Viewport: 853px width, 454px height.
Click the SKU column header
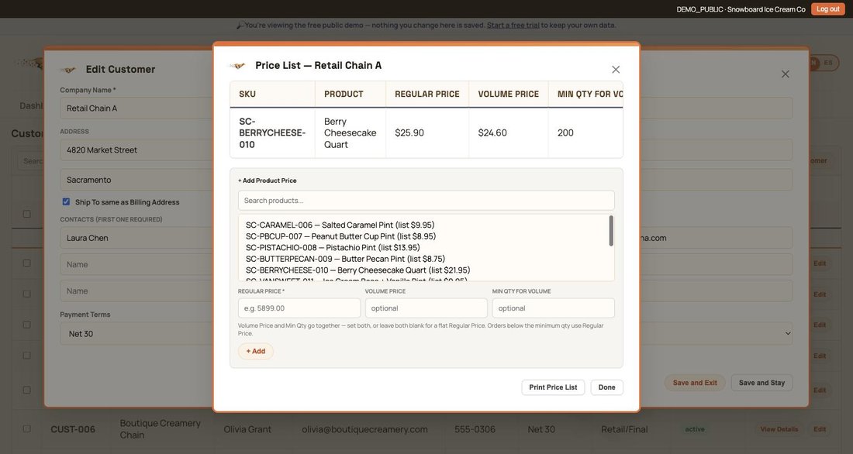point(272,94)
